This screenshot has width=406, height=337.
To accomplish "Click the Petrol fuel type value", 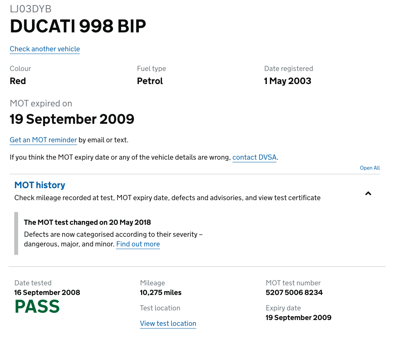I will (x=150, y=81).
